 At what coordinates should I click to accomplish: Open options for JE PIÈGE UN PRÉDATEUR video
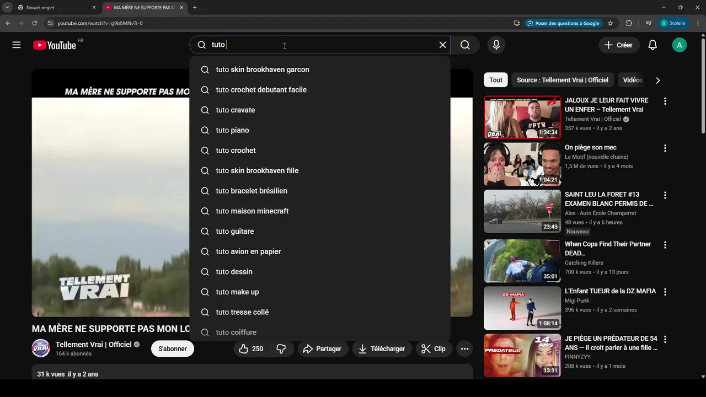[x=665, y=339]
